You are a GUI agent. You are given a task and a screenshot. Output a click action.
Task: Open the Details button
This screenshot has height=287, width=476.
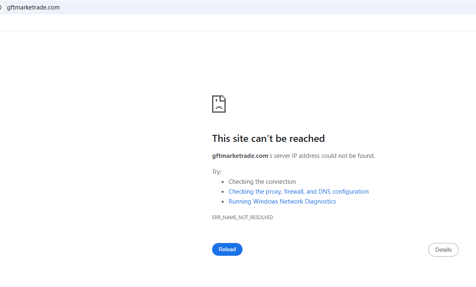click(x=443, y=250)
